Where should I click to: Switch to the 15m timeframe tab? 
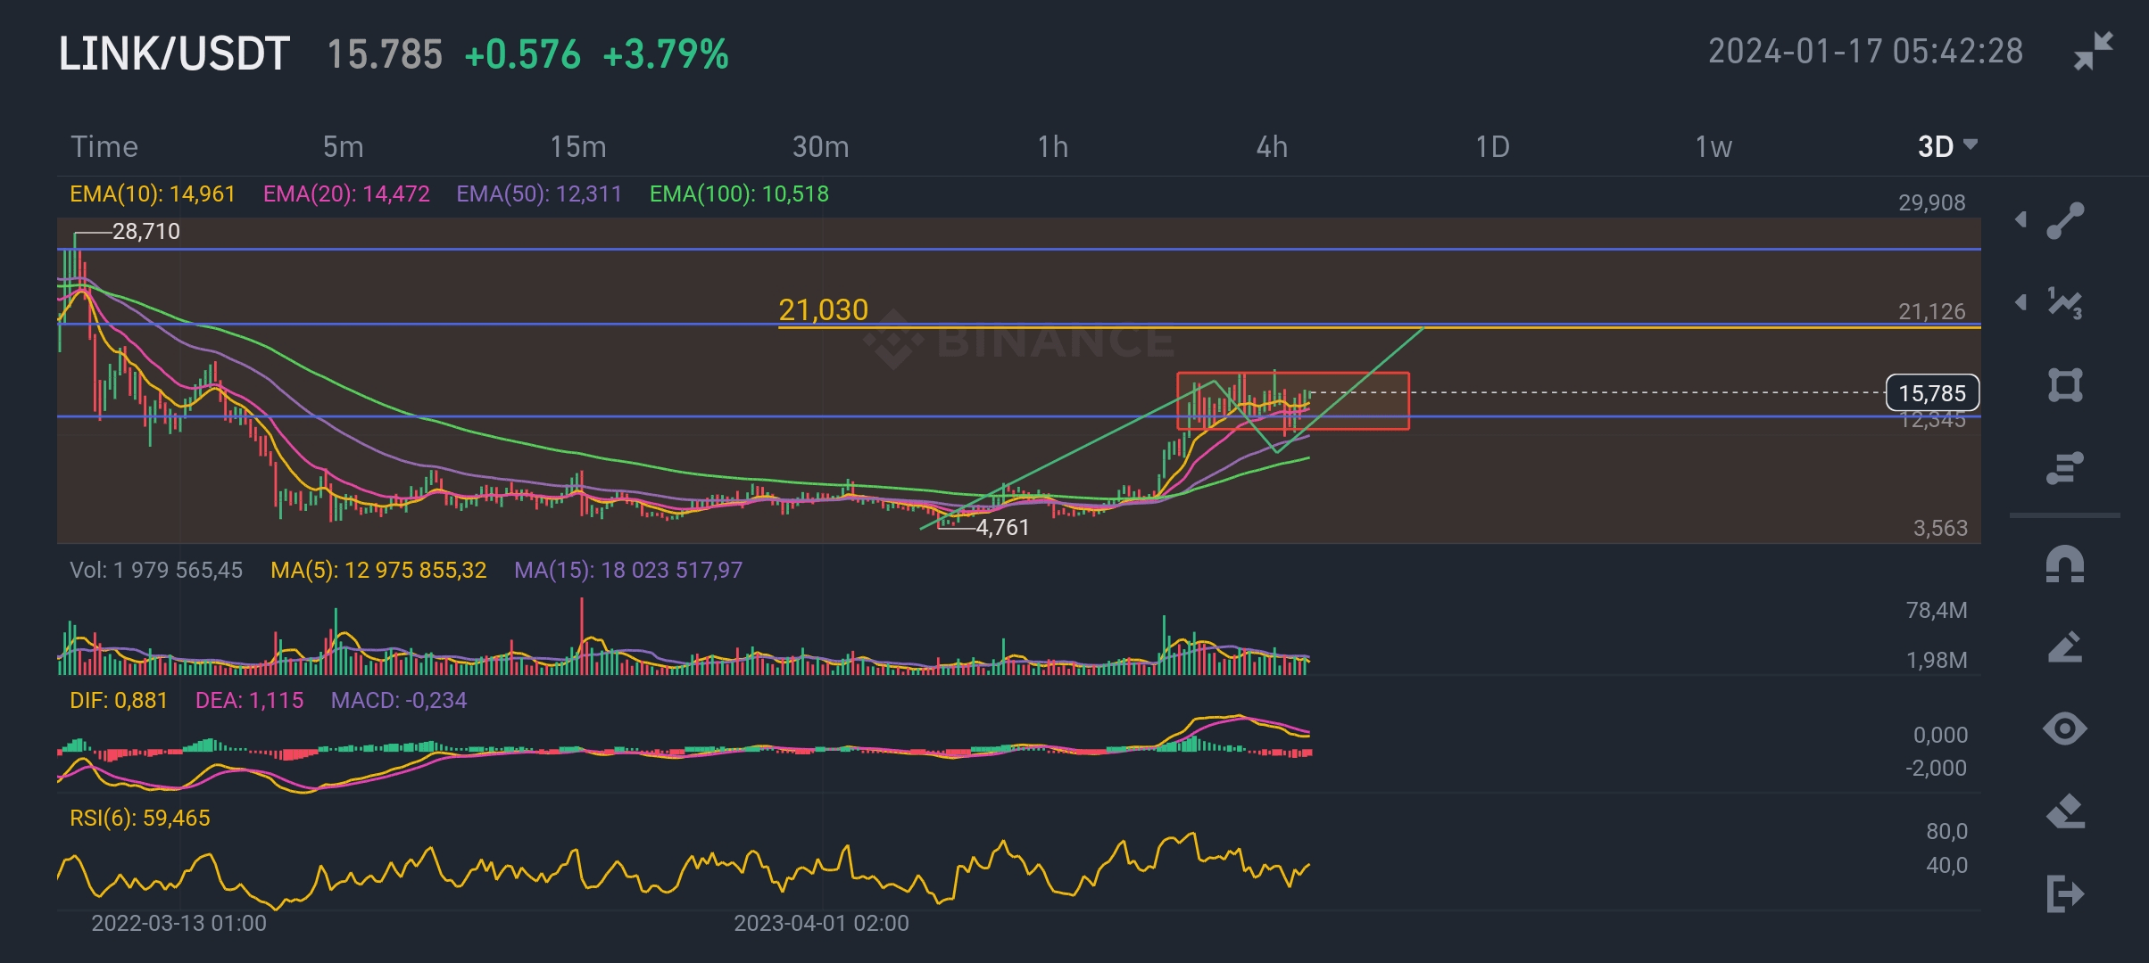click(x=577, y=146)
